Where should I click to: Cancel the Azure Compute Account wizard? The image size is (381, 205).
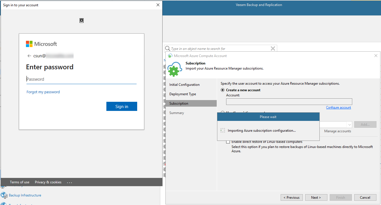point(365,197)
